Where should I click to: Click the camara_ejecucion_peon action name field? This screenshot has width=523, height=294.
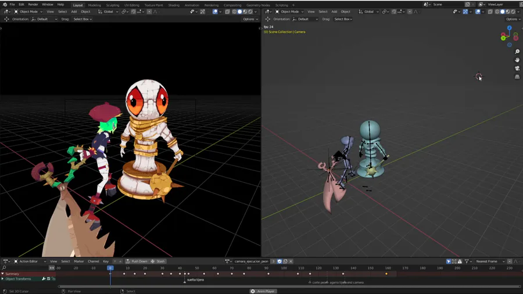(x=251, y=261)
